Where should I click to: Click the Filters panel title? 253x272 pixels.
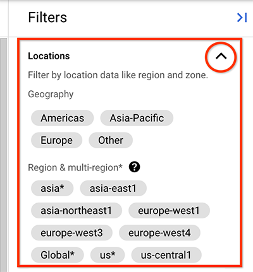tap(47, 17)
